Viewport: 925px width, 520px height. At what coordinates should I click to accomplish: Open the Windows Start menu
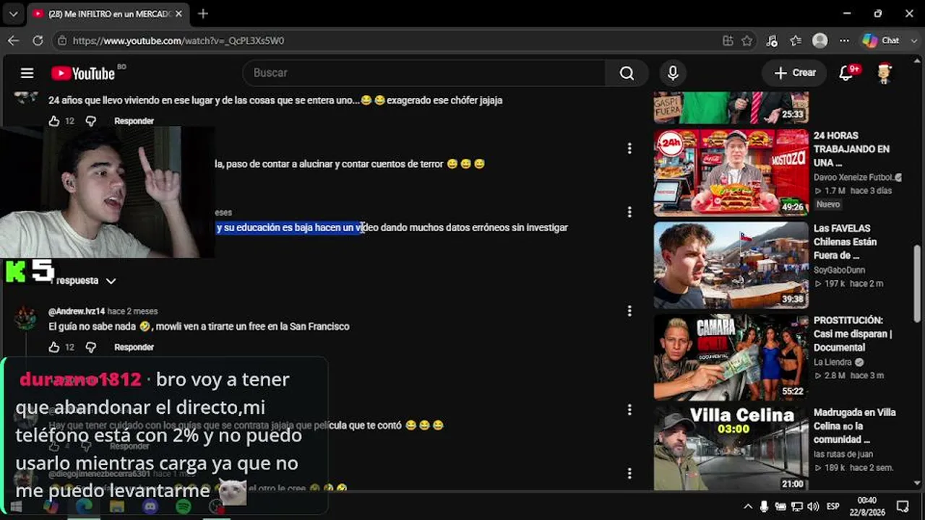coord(15,507)
